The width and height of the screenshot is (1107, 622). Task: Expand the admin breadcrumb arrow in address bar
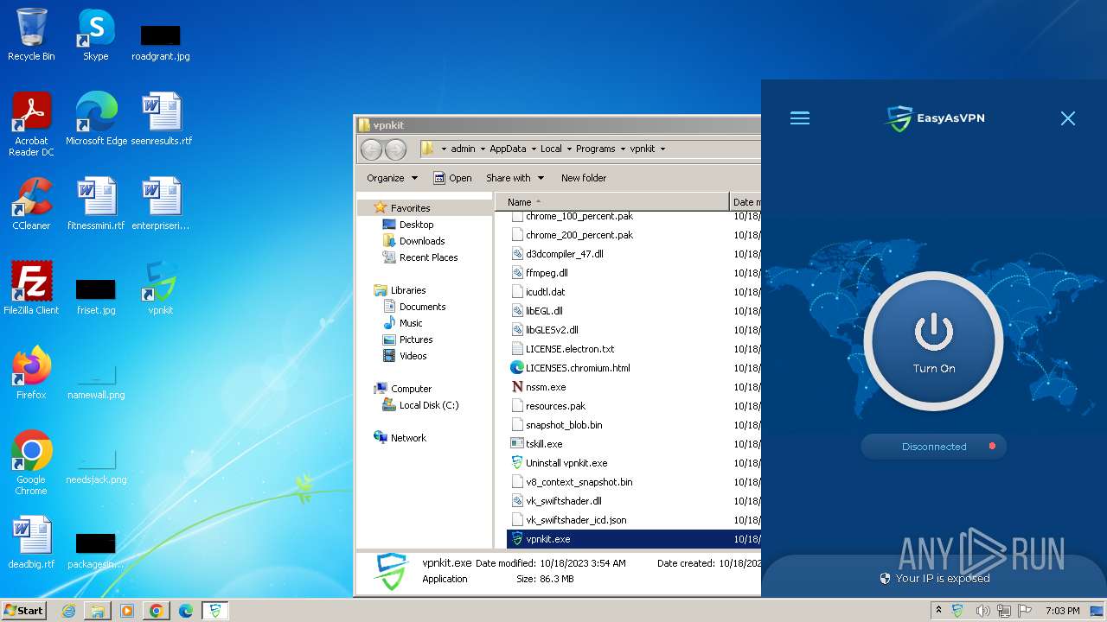pyautogui.click(x=483, y=149)
